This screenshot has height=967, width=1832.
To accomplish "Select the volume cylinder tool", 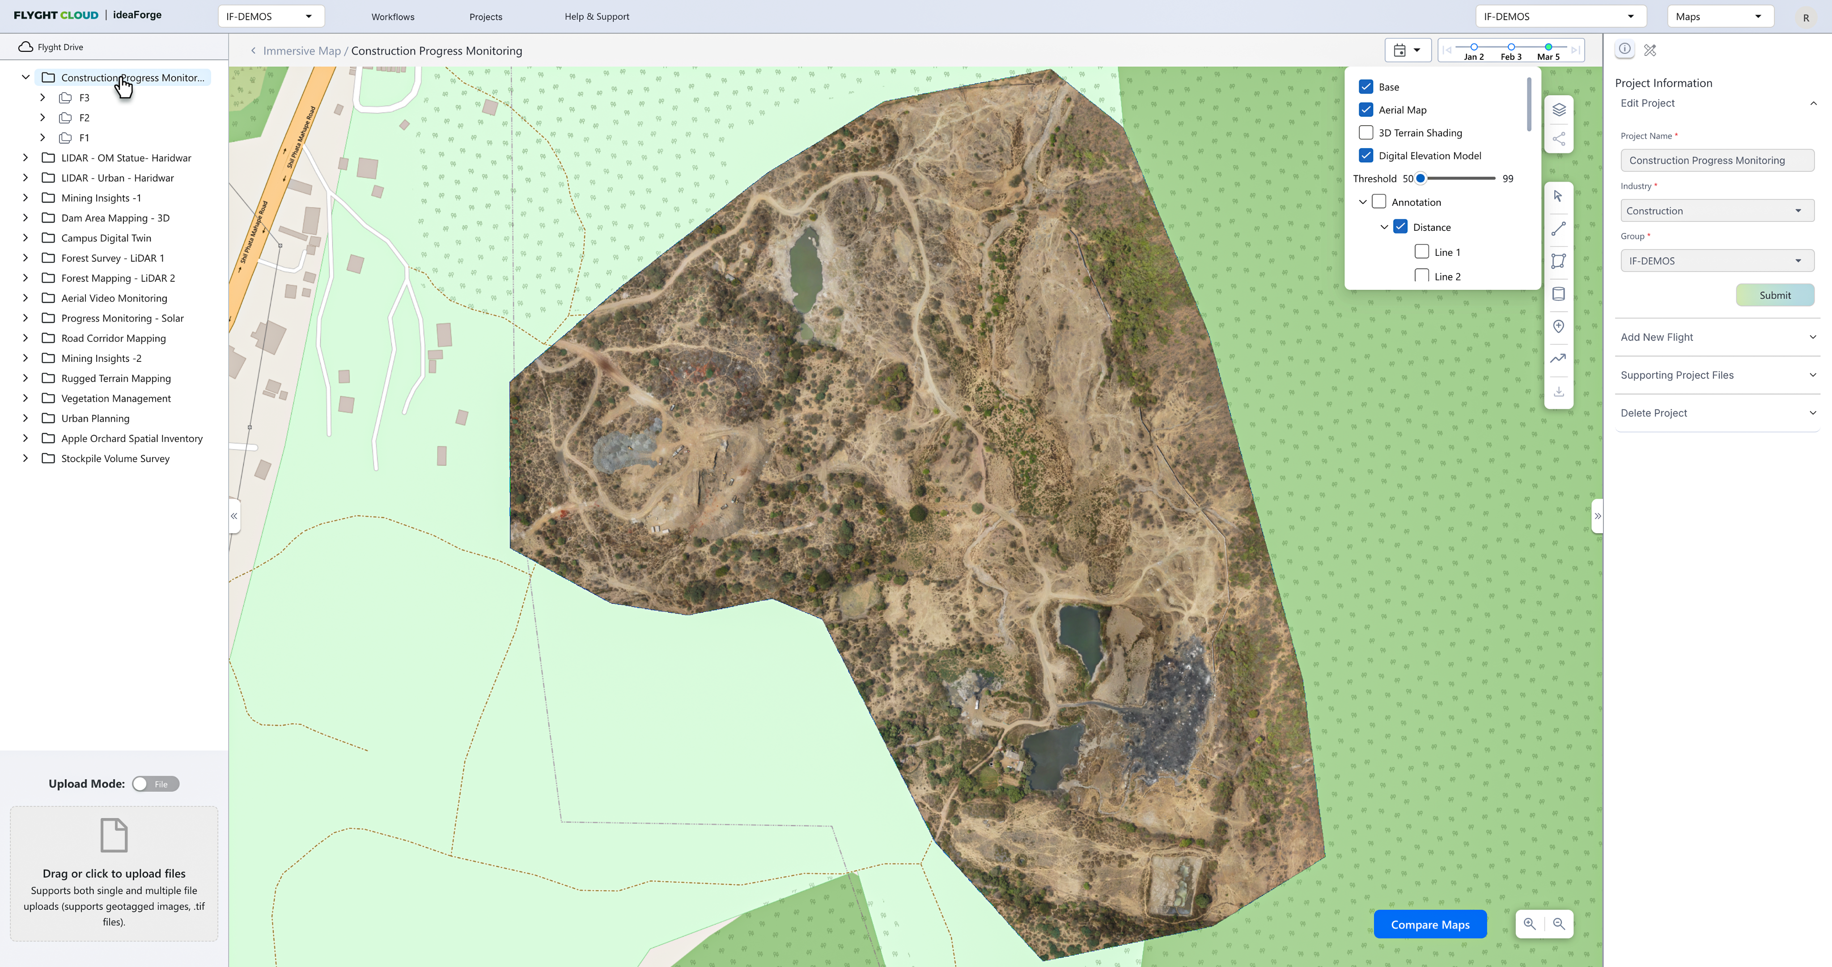I will click(1558, 294).
